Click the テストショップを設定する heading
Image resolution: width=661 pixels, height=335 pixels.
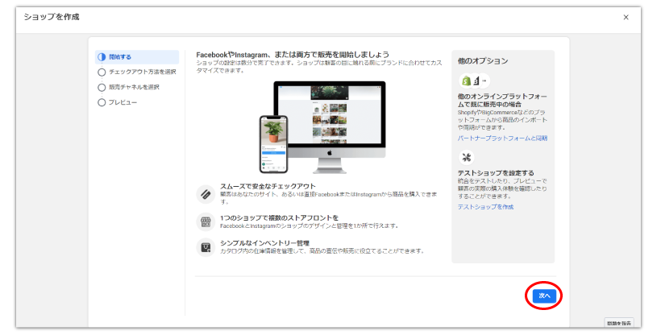496,173
